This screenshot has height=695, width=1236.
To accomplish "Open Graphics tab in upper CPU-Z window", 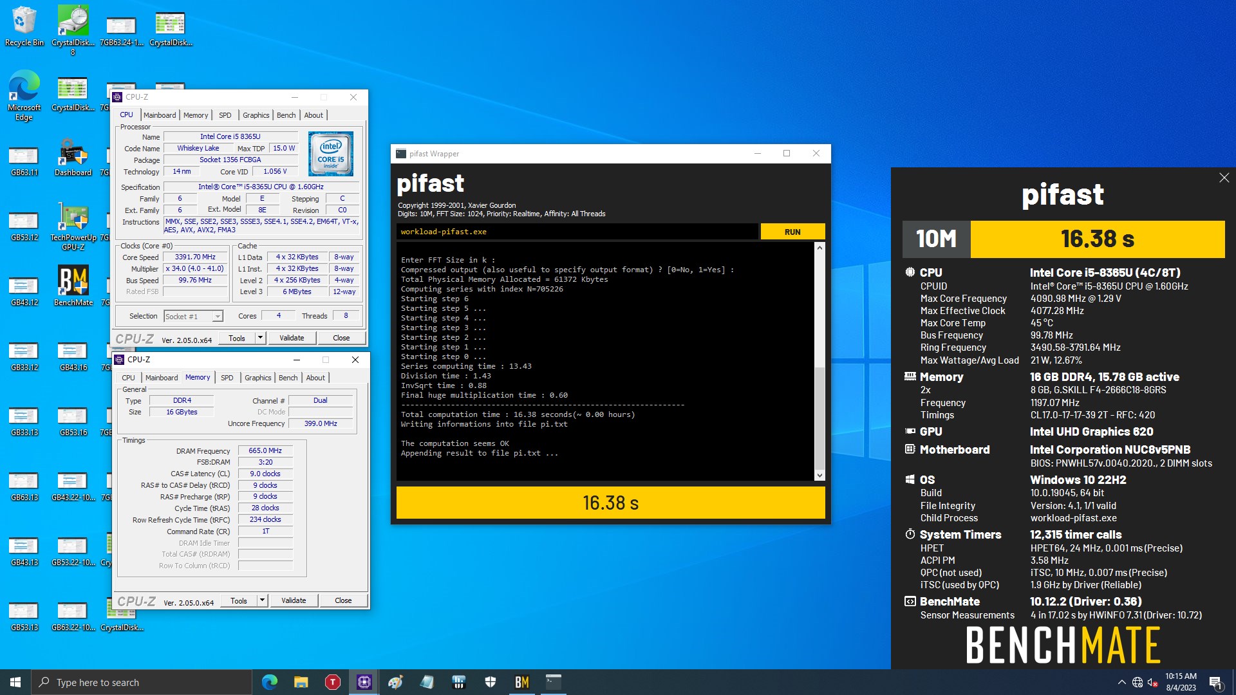I will click(256, 115).
